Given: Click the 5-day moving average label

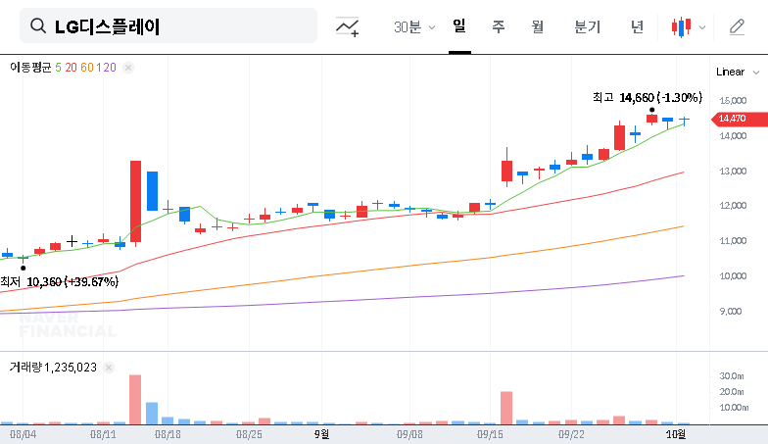Looking at the screenshot, I should click(x=58, y=68).
